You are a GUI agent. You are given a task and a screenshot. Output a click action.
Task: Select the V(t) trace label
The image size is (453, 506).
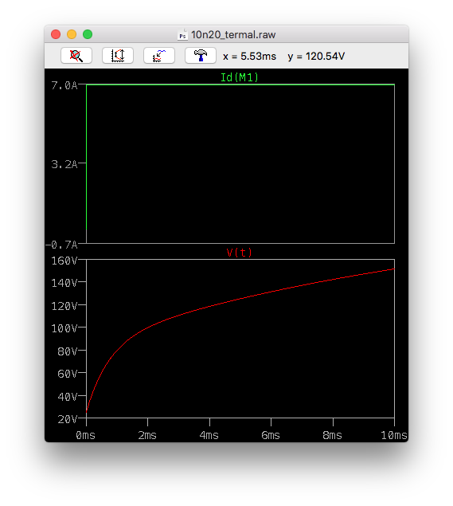[239, 253]
